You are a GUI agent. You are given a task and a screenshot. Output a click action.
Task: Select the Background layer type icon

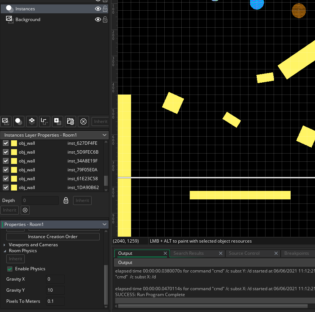pos(10,20)
